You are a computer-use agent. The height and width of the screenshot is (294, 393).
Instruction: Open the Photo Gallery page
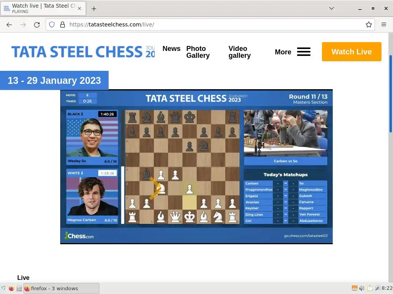198,52
